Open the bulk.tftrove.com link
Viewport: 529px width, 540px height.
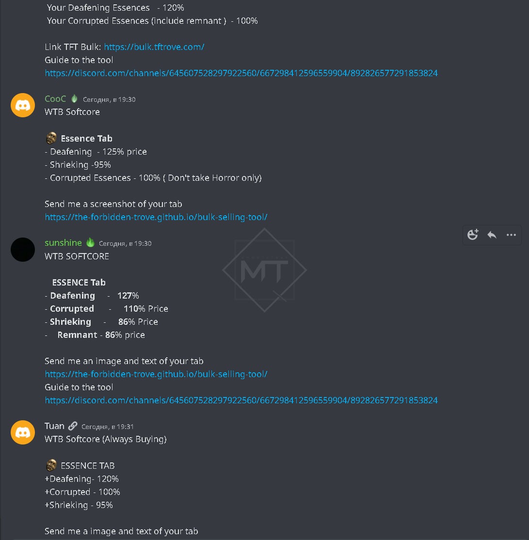point(154,47)
